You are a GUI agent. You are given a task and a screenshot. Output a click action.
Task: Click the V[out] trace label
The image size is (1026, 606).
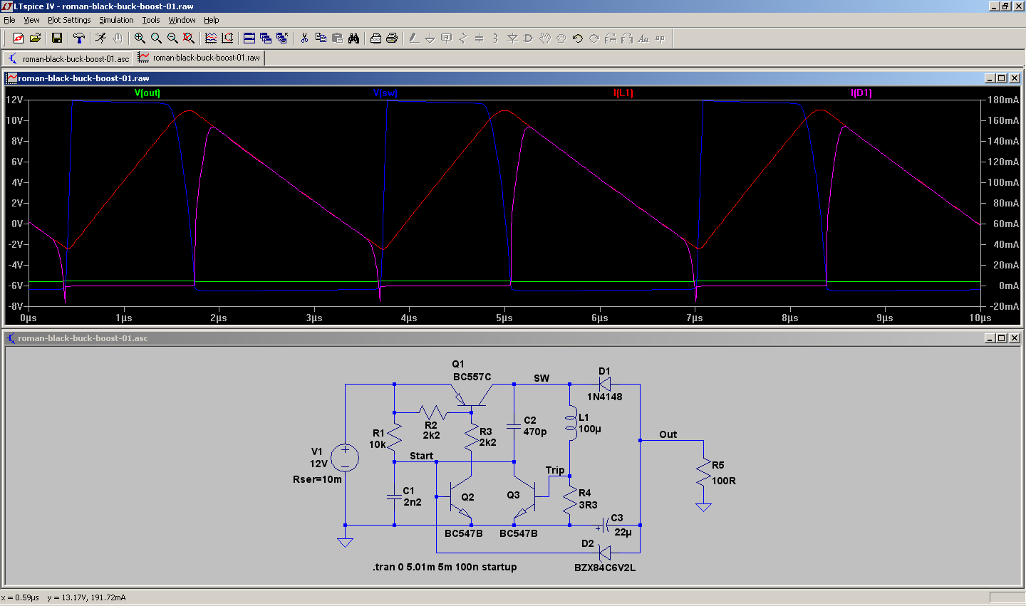click(x=147, y=93)
